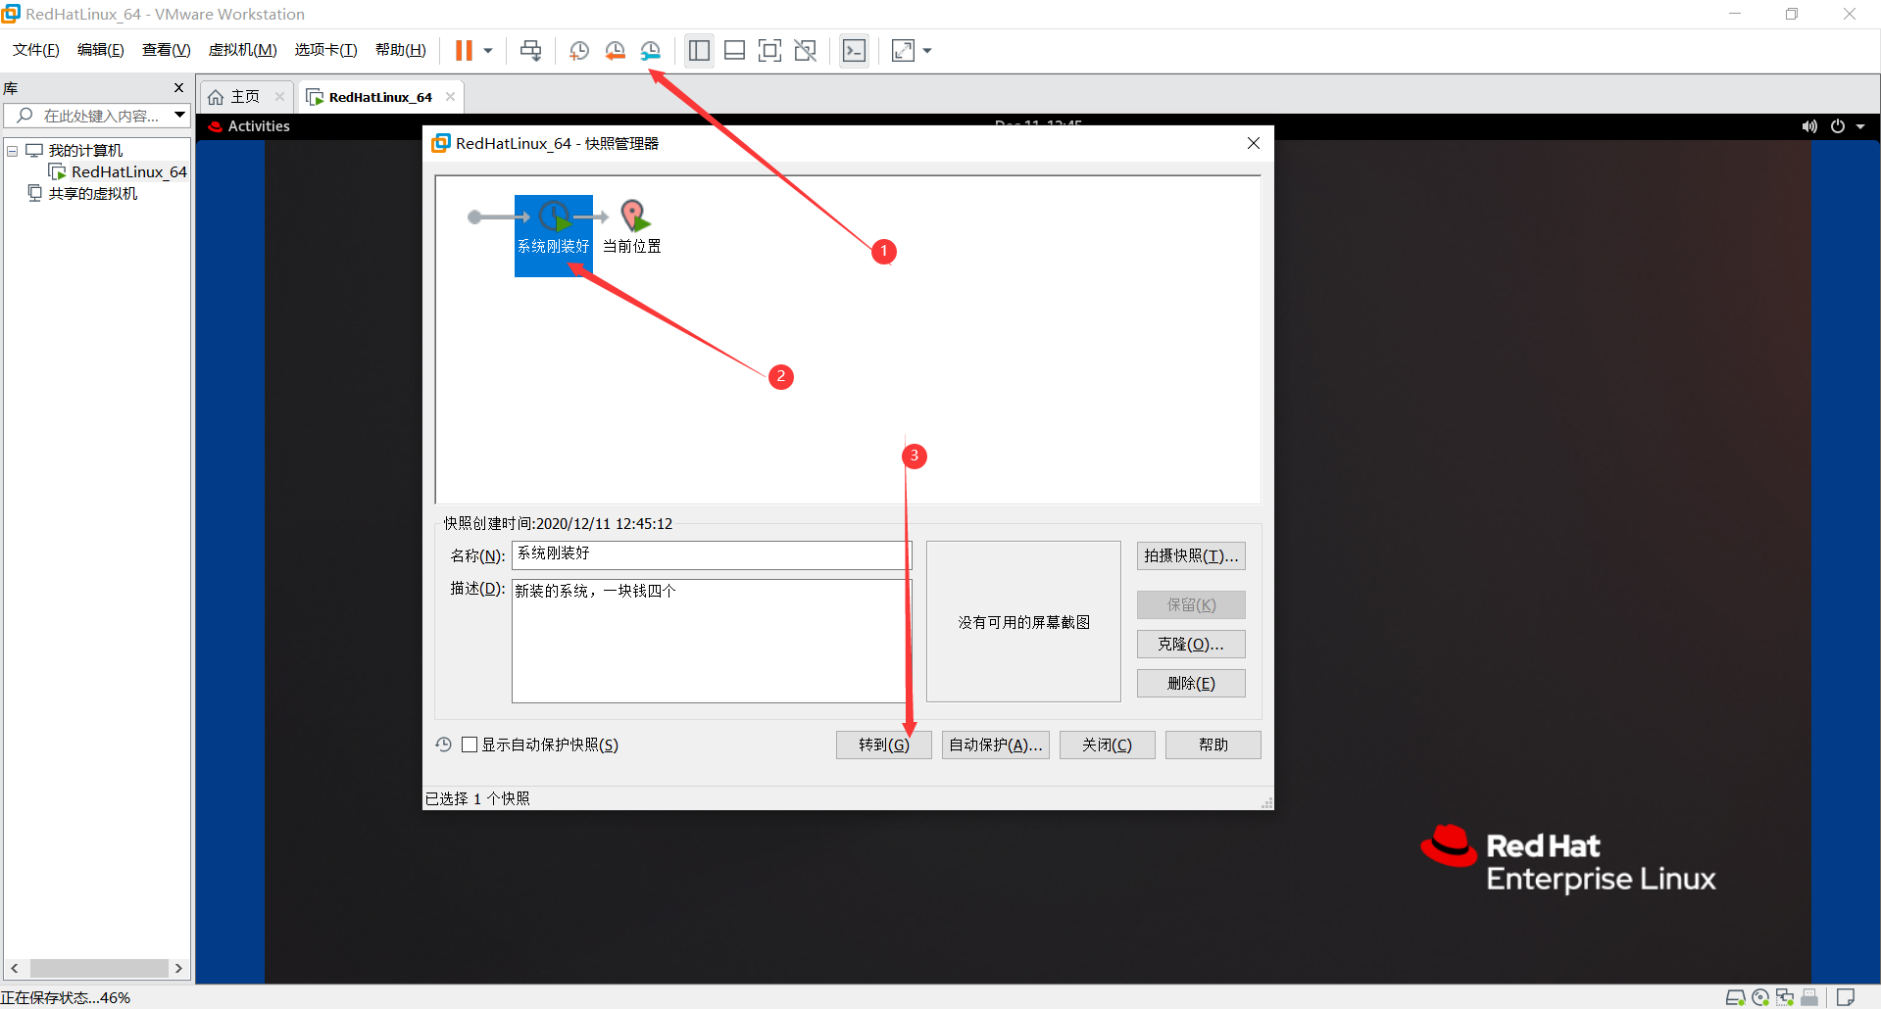Open the 虚拟机(M) menu
Screen dimensions: 1881x1009
tap(242, 50)
